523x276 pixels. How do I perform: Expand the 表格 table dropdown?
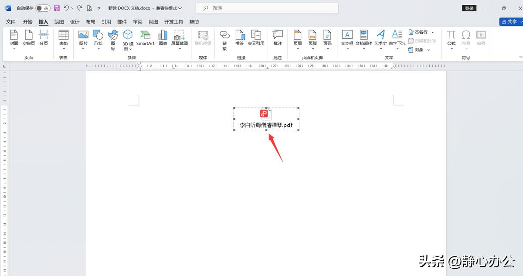coord(64,48)
